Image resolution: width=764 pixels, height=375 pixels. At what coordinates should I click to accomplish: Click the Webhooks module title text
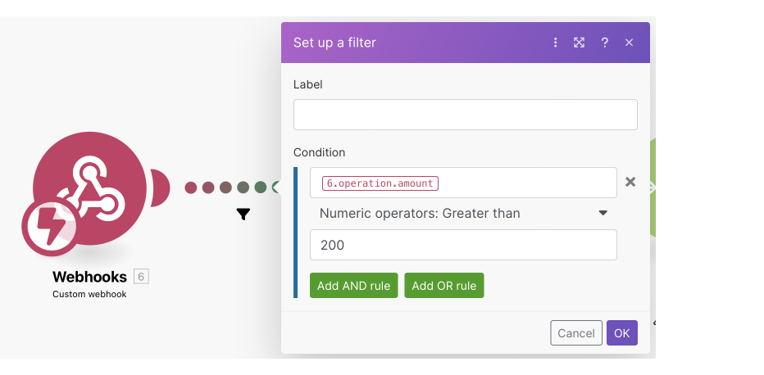click(89, 277)
